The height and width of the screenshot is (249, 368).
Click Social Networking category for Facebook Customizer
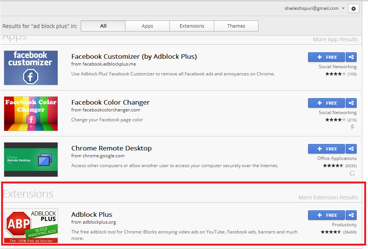pos(337,67)
